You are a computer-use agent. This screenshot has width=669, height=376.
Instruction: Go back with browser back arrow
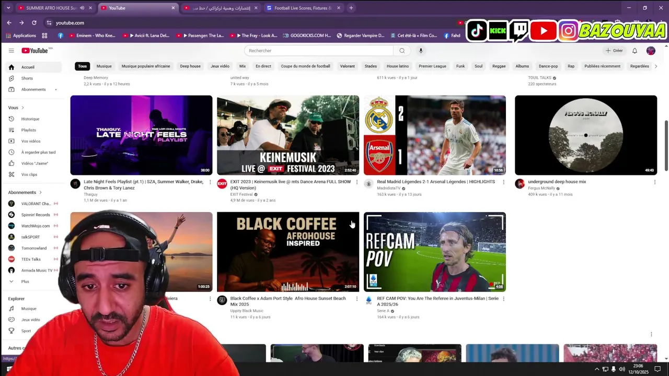point(9,22)
